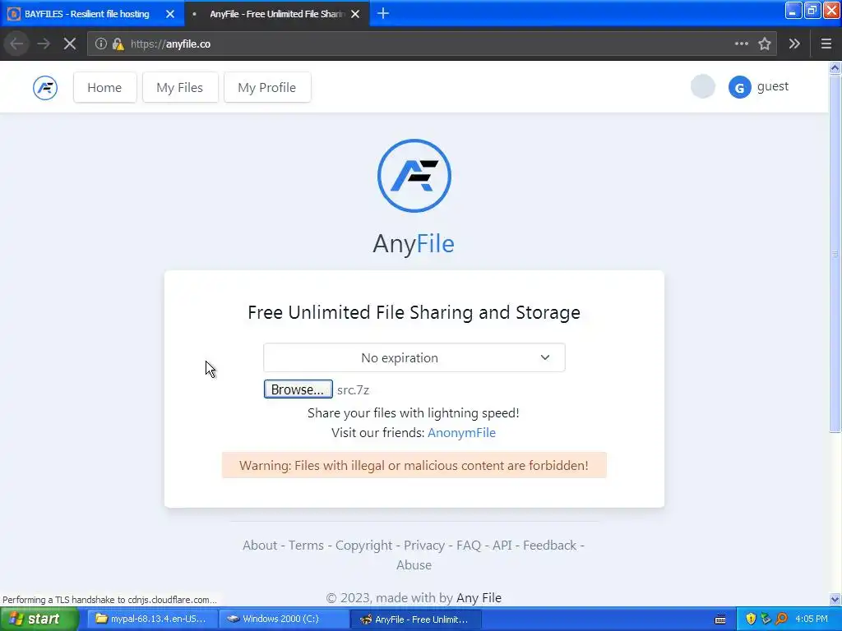Select the AnyFile browser tab
This screenshot has width=842, height=631.
276,14
